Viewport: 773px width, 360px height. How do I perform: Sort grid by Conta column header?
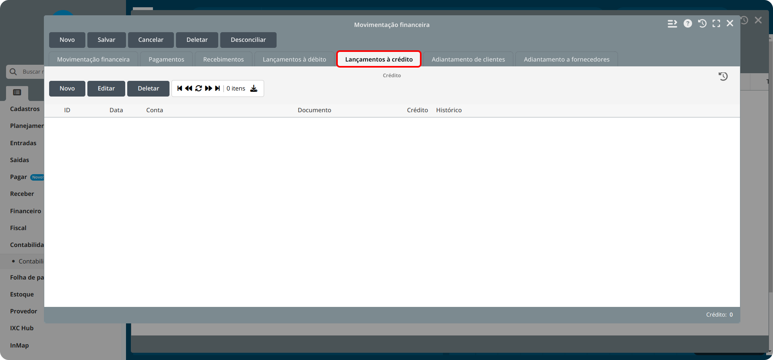155,110
